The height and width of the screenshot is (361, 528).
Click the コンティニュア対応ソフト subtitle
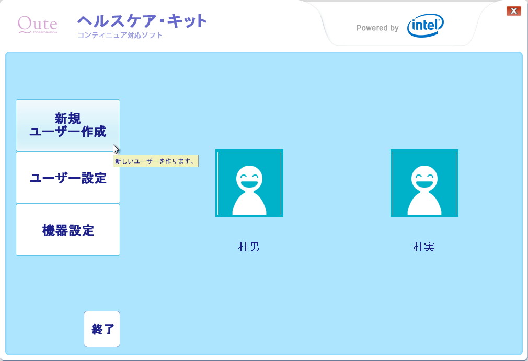(x=120, y=36)
